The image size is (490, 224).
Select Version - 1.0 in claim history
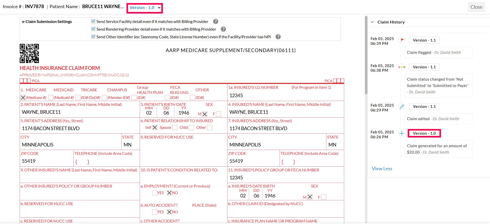pyautogui.click(x=424, y=133)
